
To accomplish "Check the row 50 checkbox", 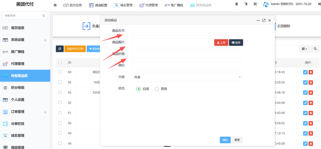I will click(x=60, y=123).
